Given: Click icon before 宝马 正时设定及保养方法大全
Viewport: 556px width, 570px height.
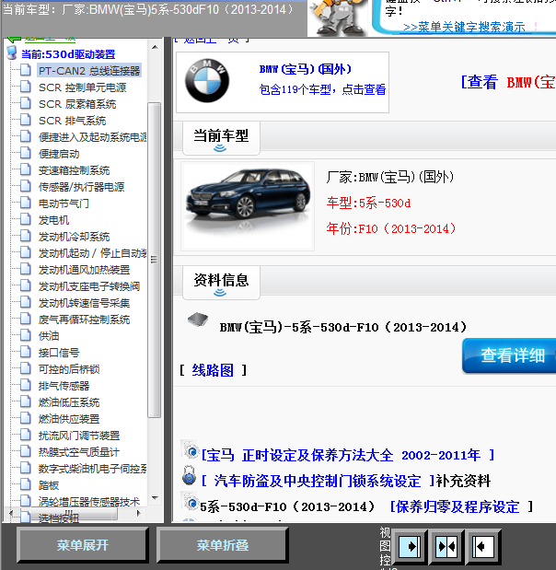Looking at the screenshot, I should pyautogui.click(x=191, y=451).
